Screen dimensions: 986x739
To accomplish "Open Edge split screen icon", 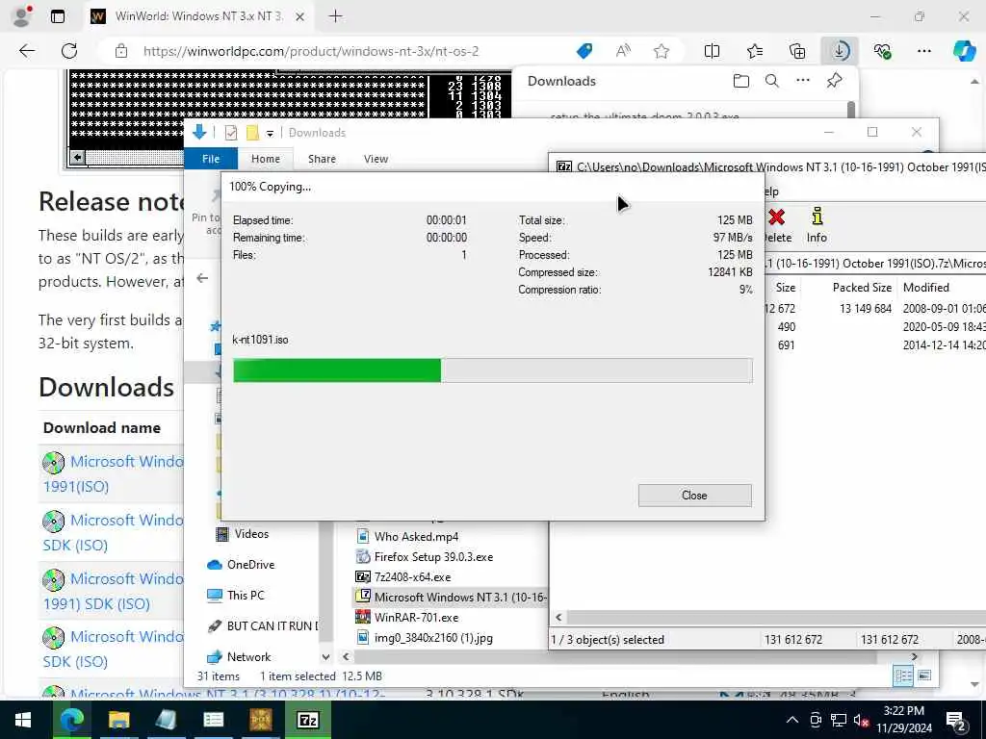I will (712, 51).
